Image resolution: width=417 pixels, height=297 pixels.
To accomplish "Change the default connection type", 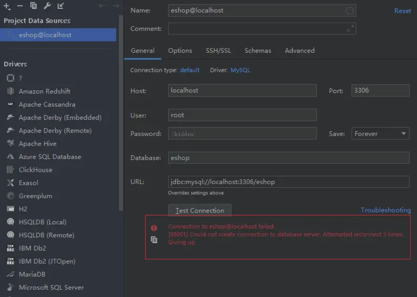I will (x=190, y=70).
